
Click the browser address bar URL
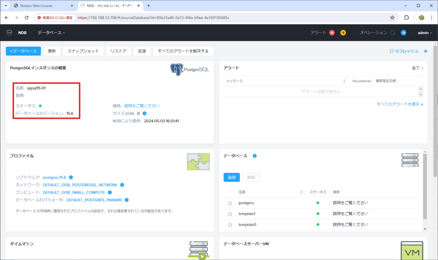(154, 17)
